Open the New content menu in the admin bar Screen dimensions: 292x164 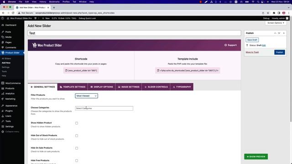coord(46,18)
